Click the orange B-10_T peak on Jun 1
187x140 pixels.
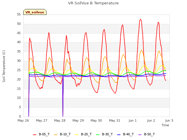(x=141, y=50)
